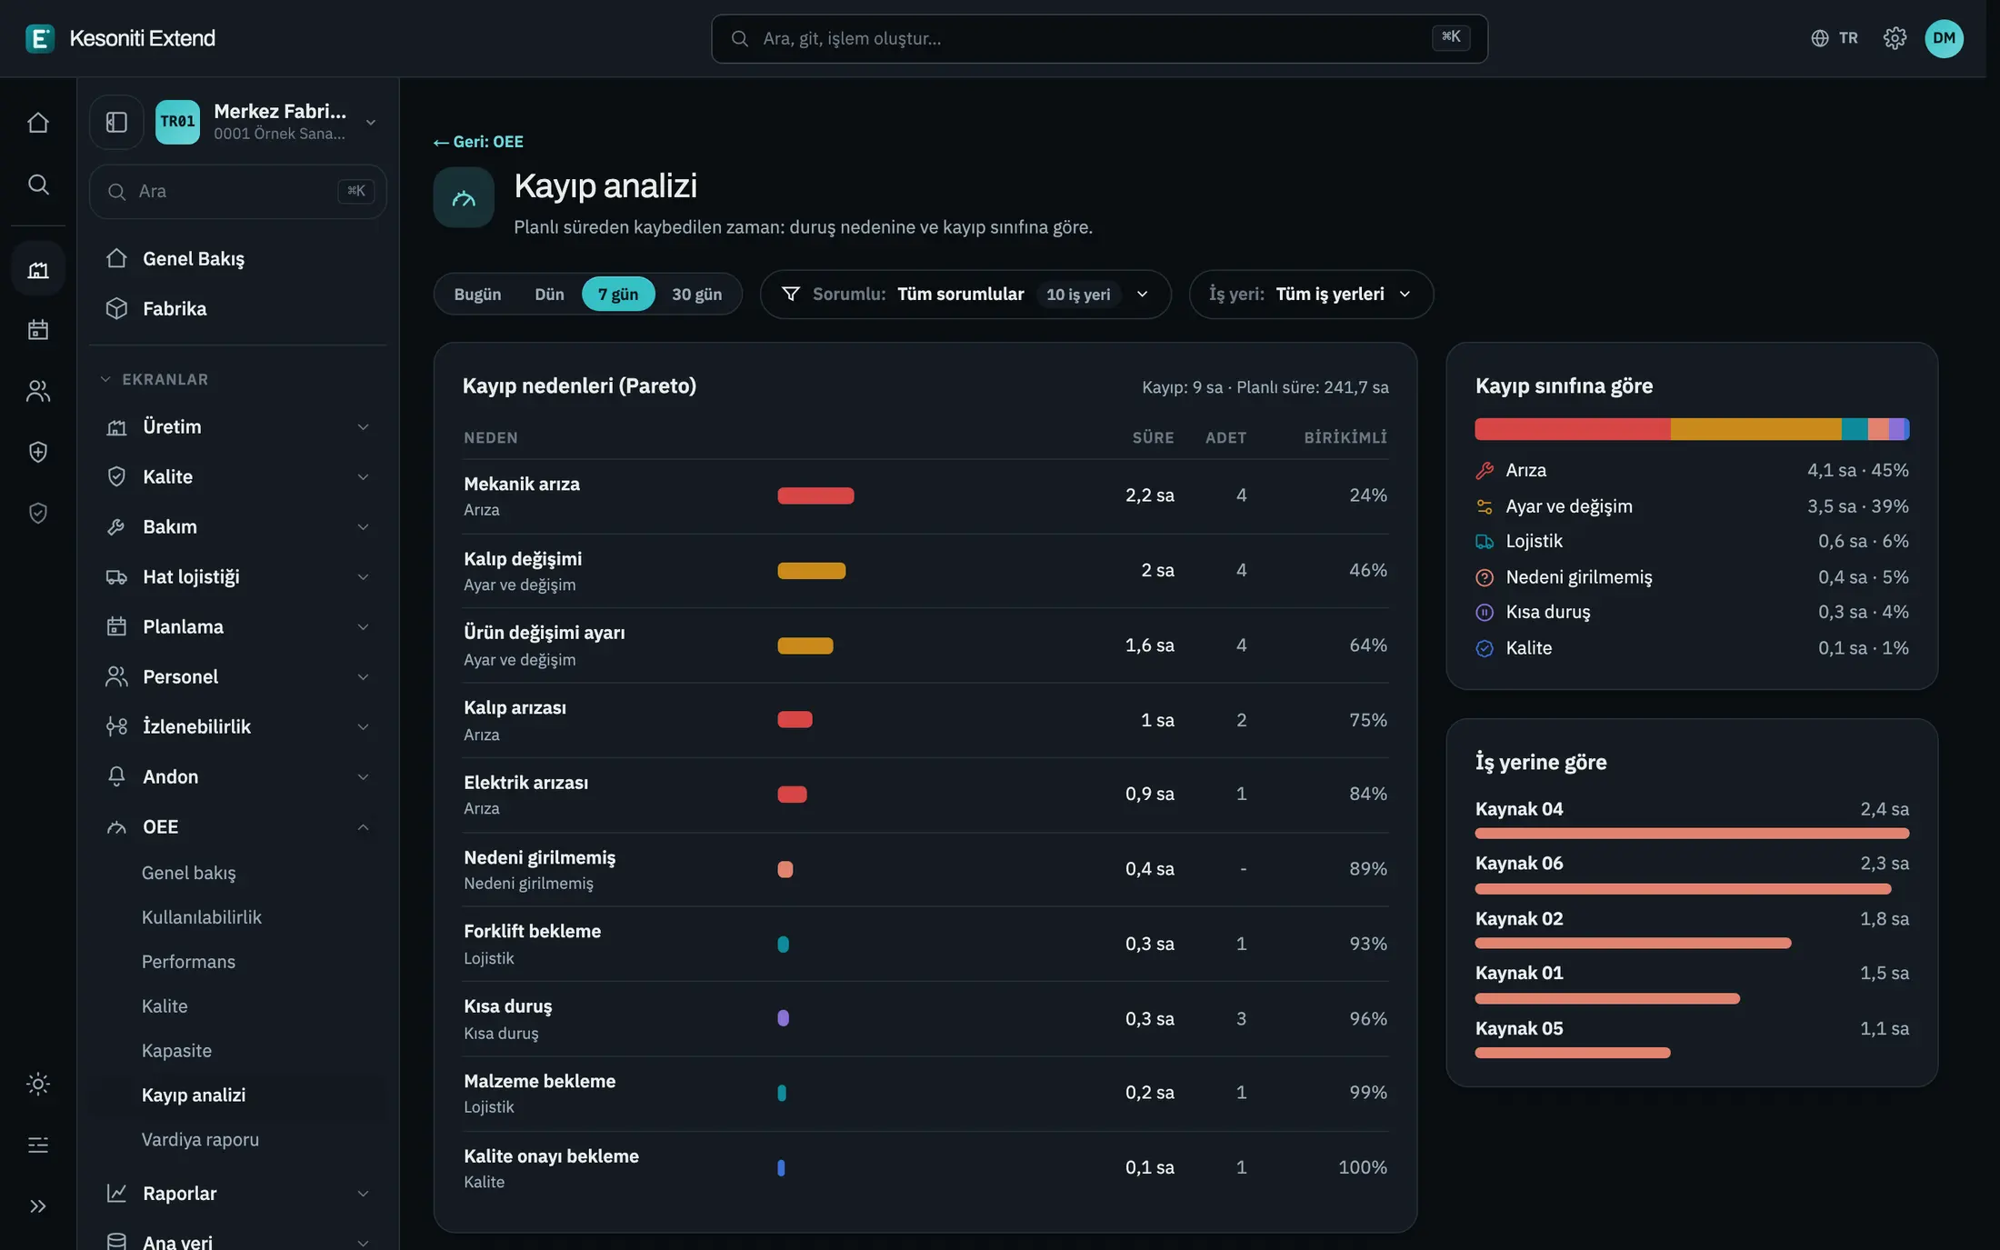Open Kapasite under OEE
Image resolution: width=2000 pixels, height=1250 pixels.
click(176, 1051)
